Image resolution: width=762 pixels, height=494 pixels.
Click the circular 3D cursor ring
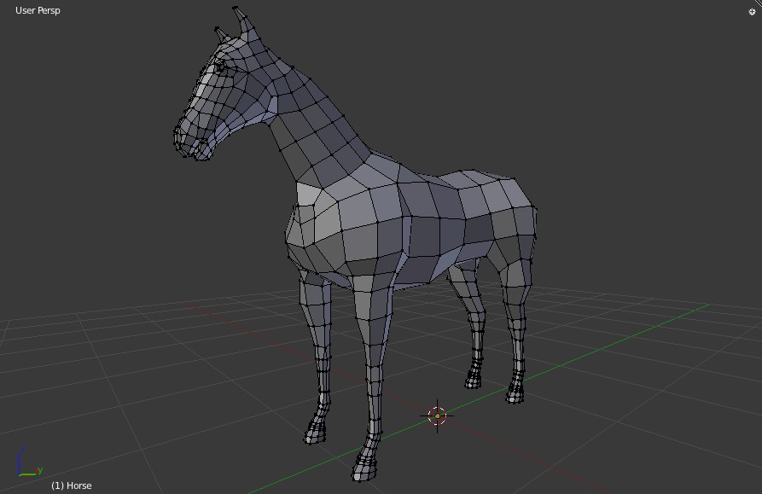click(437, 415)
